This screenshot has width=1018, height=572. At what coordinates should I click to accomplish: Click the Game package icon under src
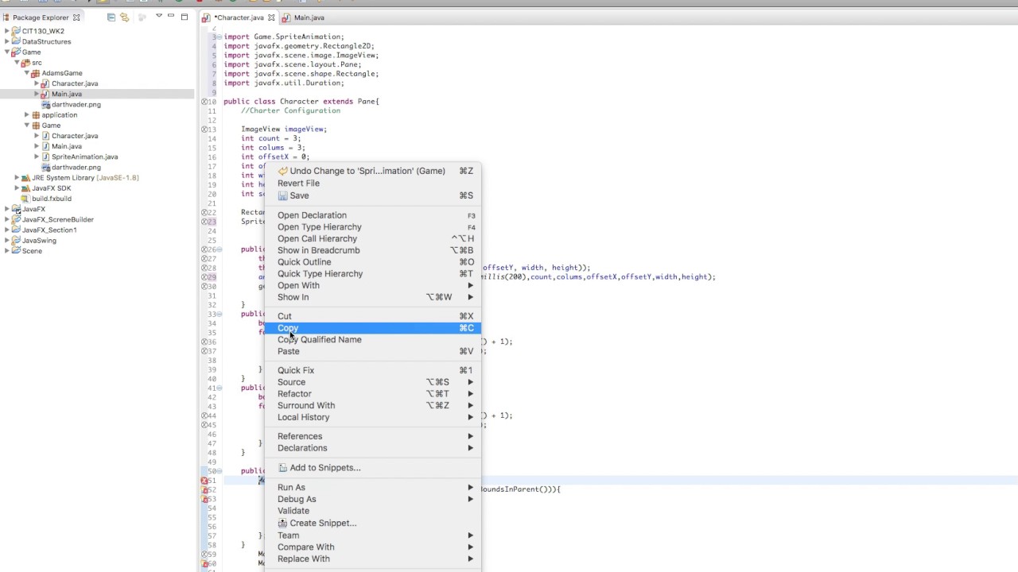coord(36,126)
